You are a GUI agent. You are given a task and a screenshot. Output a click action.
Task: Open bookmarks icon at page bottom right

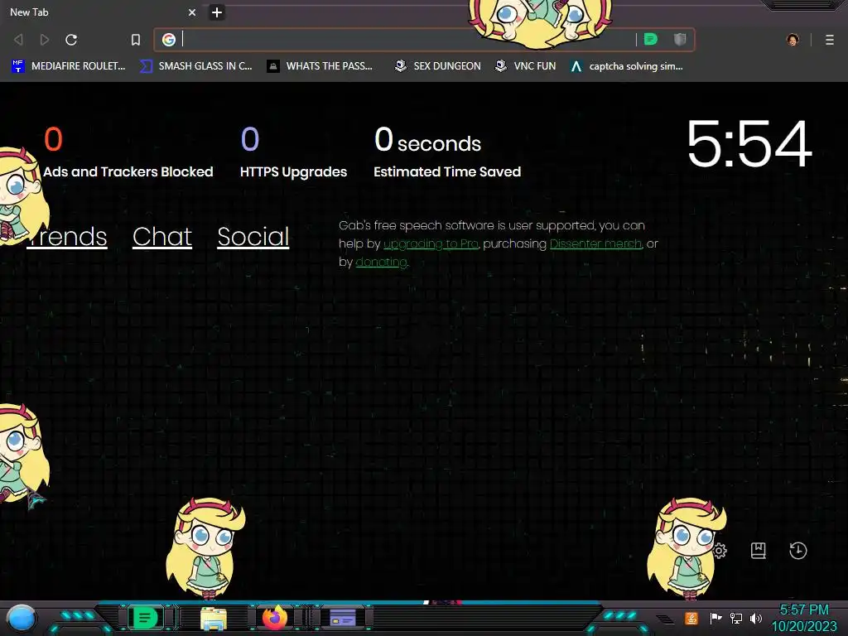[759, 551]
